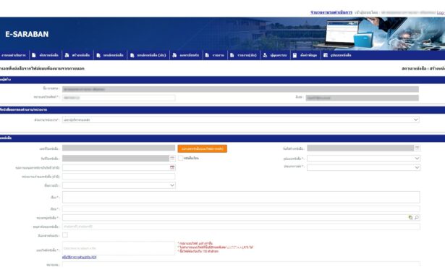Click the 'Click here to attach a file' box
This screenshot has height=278, width=445.
119,248
